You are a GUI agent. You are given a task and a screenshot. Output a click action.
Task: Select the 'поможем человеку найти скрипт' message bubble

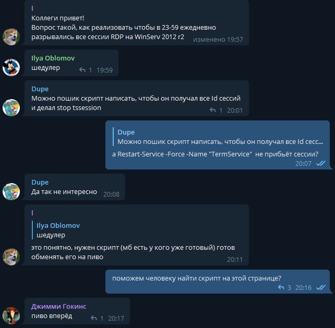(x=218, y=282)
